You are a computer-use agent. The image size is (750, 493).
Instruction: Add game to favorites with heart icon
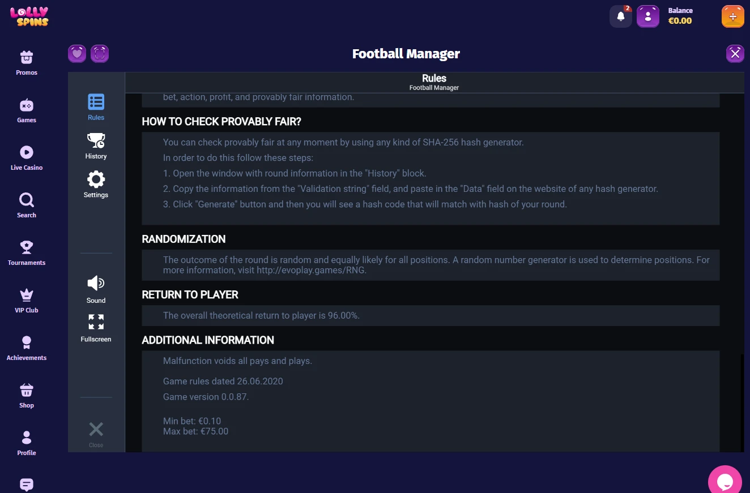(x=77, y=54)
